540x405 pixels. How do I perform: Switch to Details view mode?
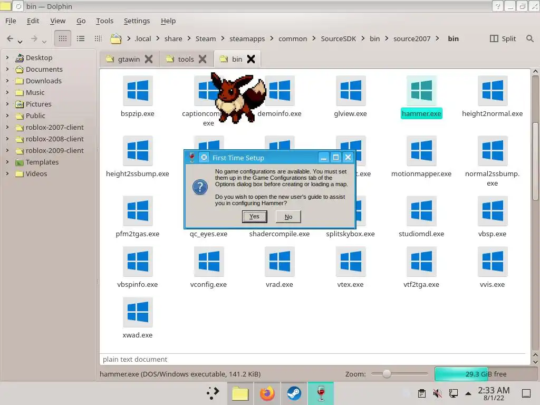click(x=98, y=38)
